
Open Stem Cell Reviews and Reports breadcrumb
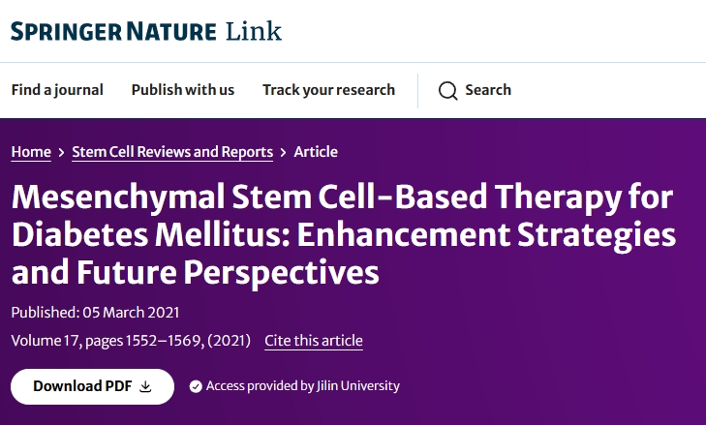(x=172, y=152)
